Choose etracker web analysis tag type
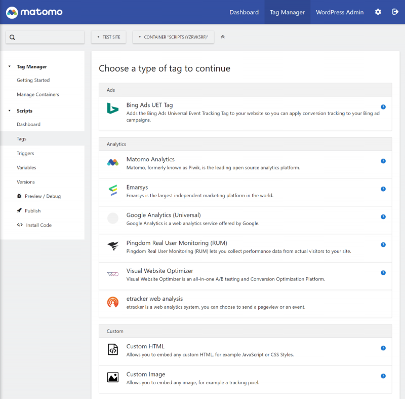Image resolution: width=405 pixels, height=399 pixels. [246, 304]
